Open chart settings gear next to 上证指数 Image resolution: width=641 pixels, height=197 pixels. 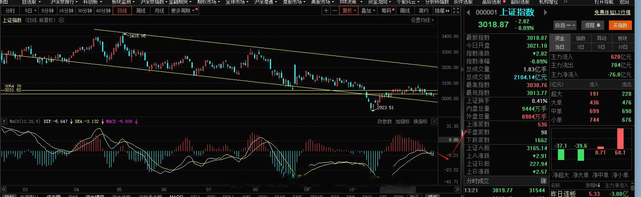[x=61, y=20]
